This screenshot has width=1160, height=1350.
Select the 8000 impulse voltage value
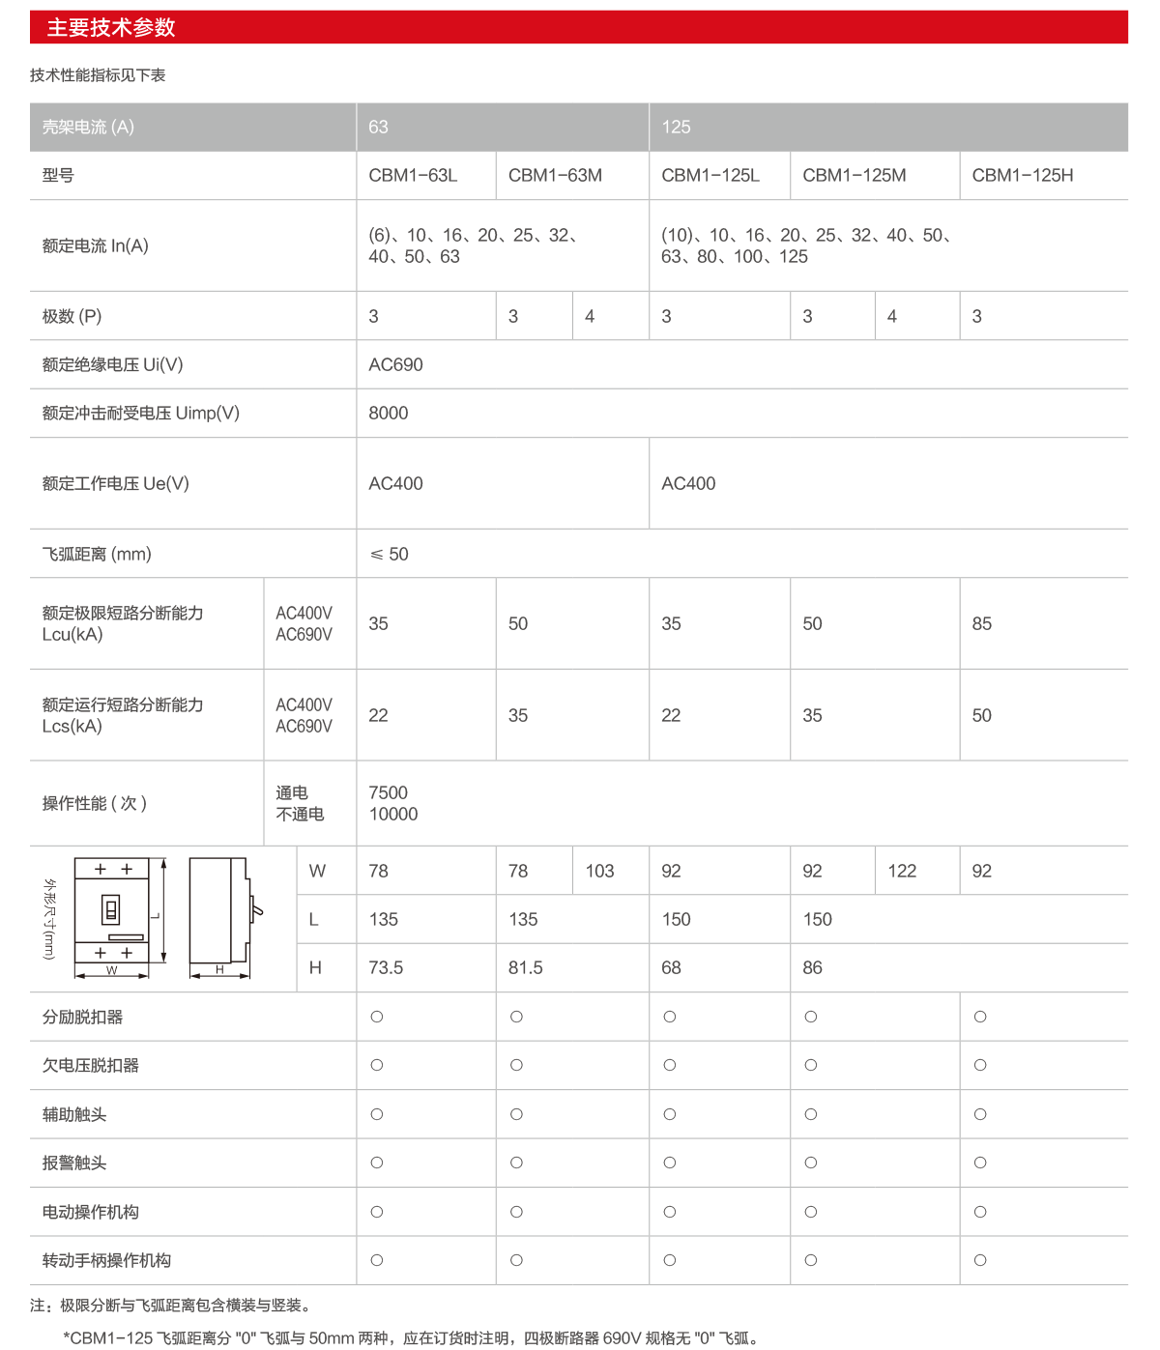point(389,413)
